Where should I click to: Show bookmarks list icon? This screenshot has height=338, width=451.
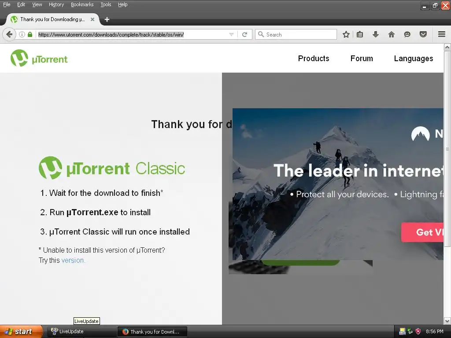click(360, 34)
